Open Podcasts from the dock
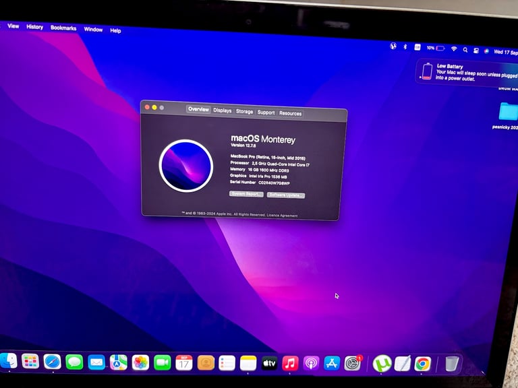Screen dimensions: 518x388 311,363
